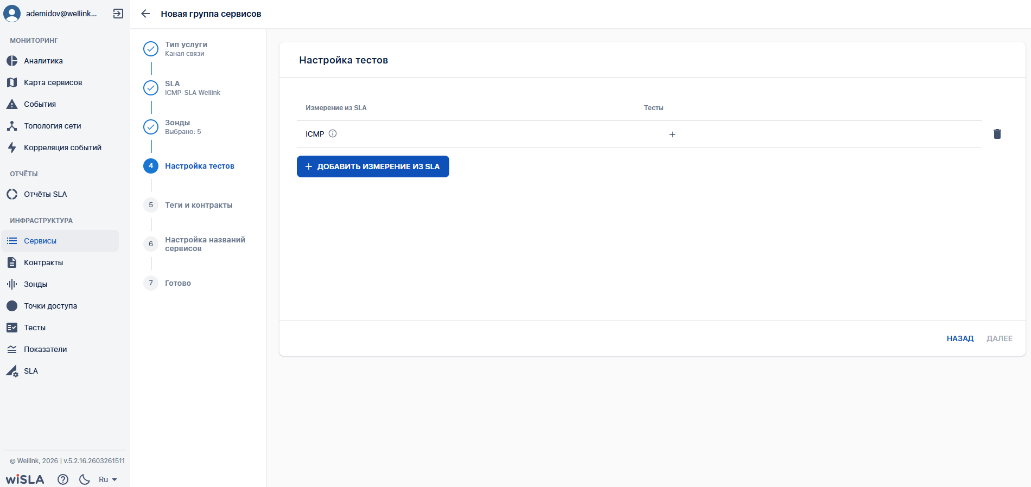The width and height of the screenshot is (1031, 487).
Task: Click the Далее button
Action: point(1000,338)
